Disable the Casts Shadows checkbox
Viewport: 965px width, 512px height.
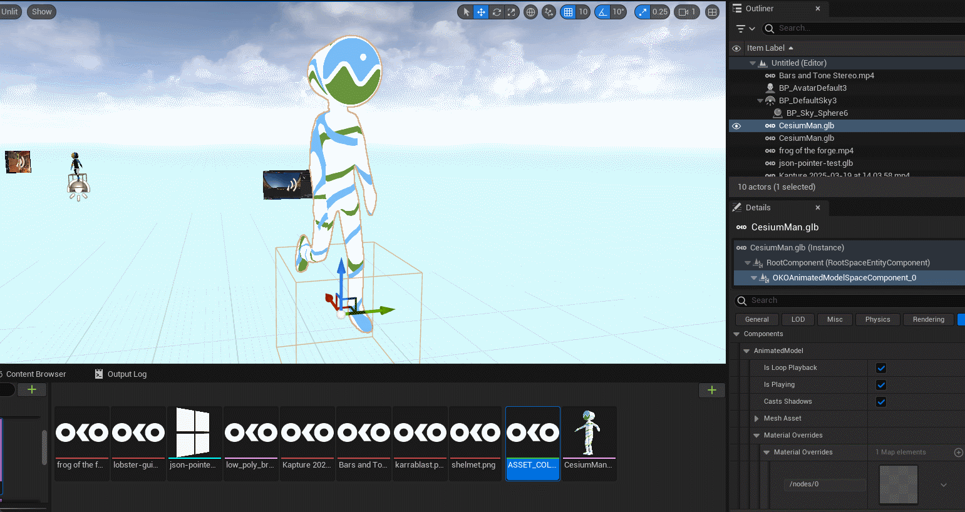(881, 402)
